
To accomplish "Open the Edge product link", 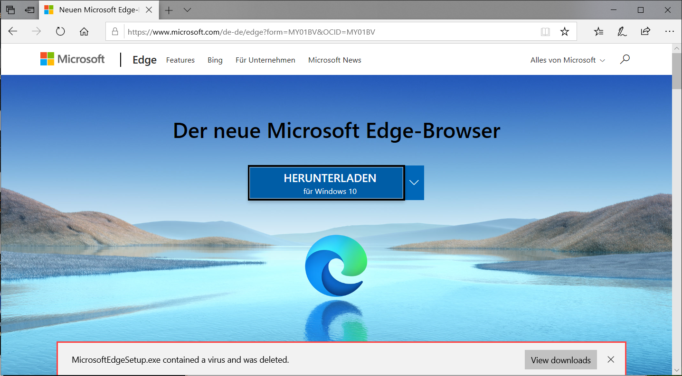I will tap(144, 60).
